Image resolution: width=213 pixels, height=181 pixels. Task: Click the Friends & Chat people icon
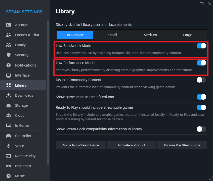click(x=9, y=35)
